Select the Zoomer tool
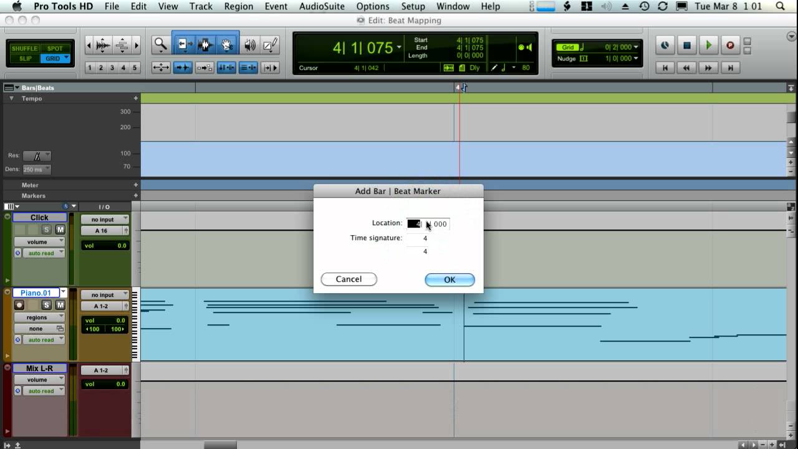 161,45
